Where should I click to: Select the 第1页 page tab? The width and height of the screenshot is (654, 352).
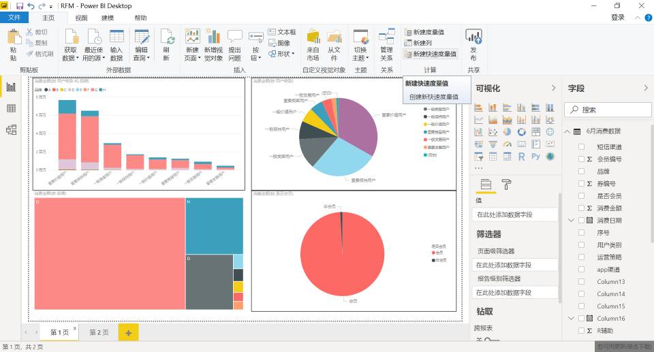59,332
